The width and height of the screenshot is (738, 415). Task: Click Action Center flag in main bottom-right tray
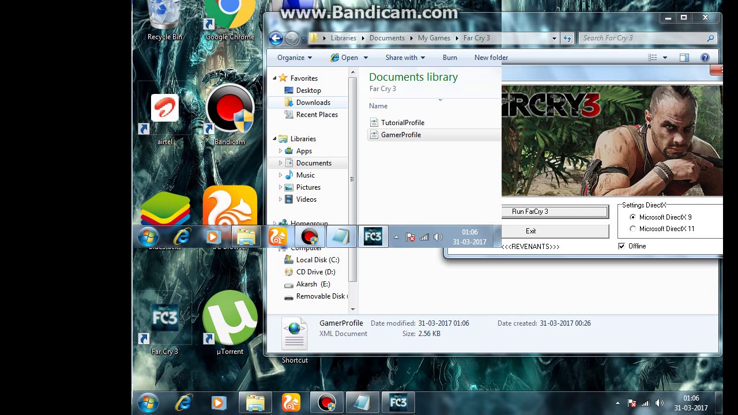[632, 403]
